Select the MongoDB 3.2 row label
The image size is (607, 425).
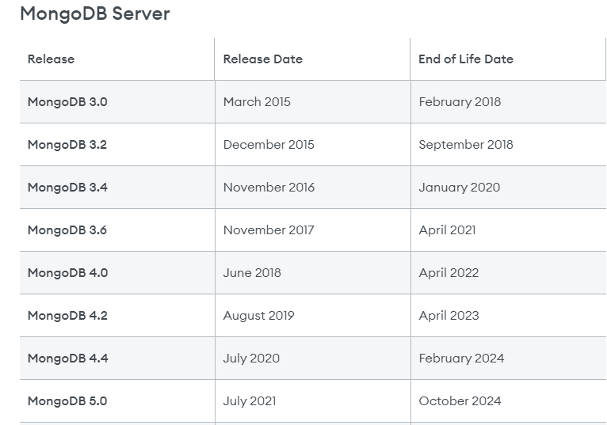click(x=67, y=144)
